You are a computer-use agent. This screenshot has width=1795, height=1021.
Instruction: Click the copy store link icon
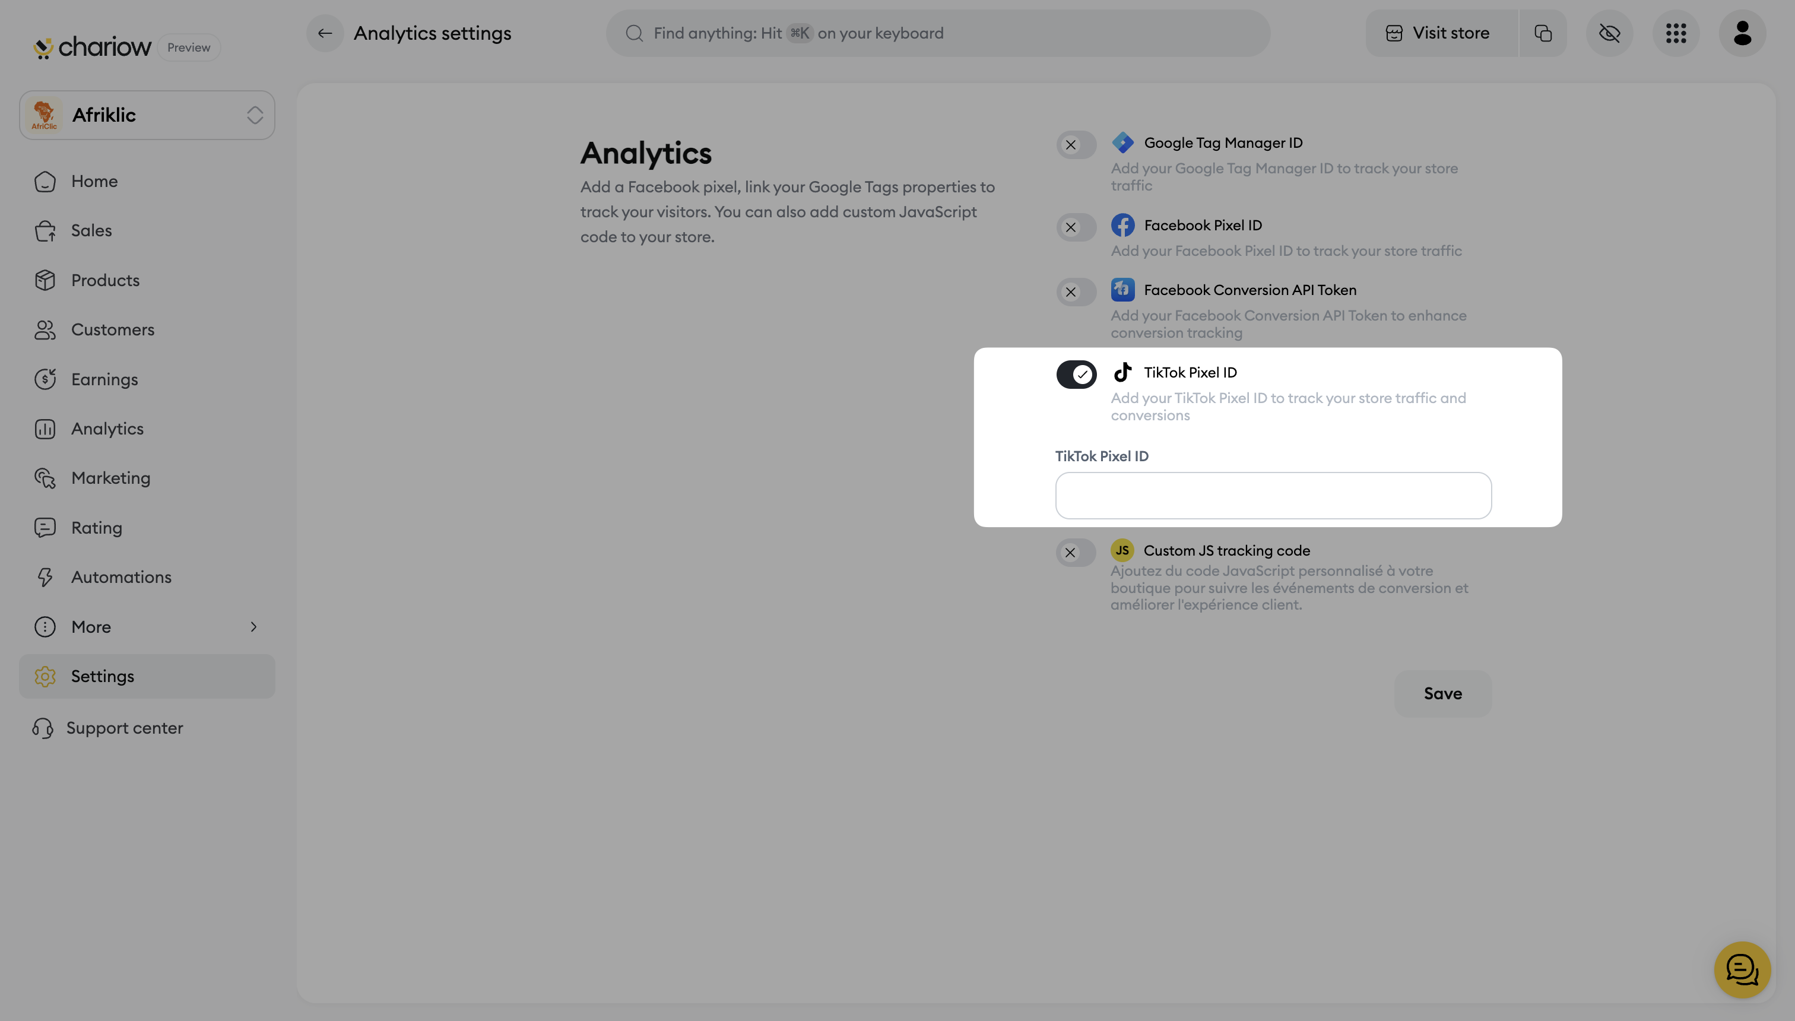(x=1543, y=33)
